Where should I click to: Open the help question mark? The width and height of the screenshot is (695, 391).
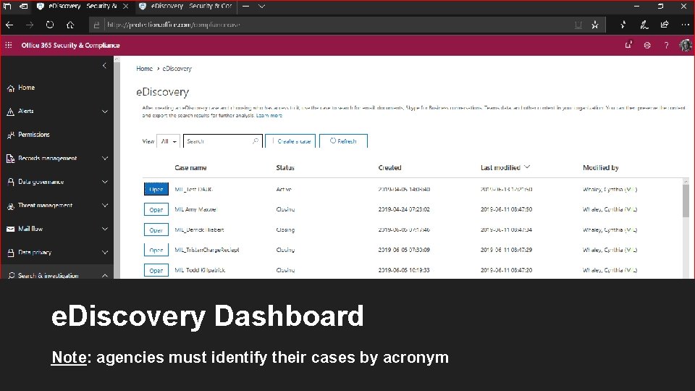[666, 45]
